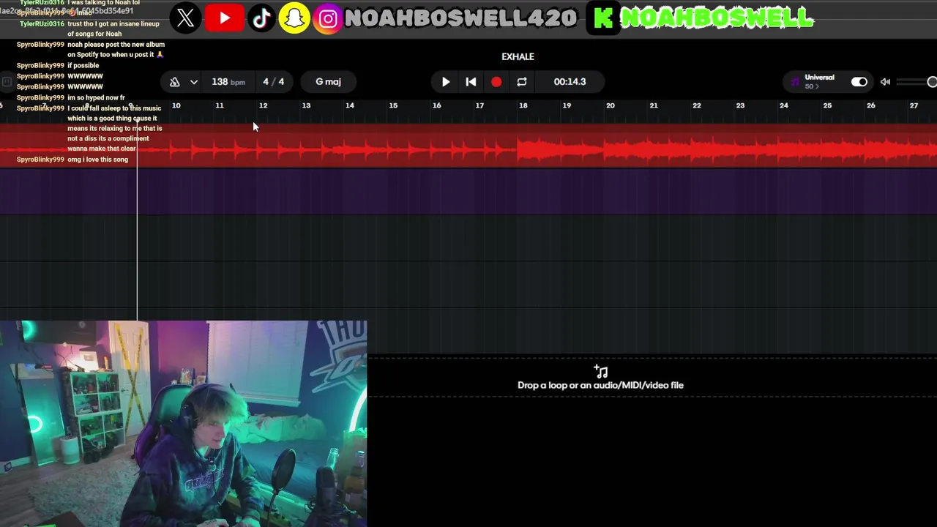Viewport: 937px width, 527px height.
Task: Click the green Kick K logo
Action: (603, 19)
